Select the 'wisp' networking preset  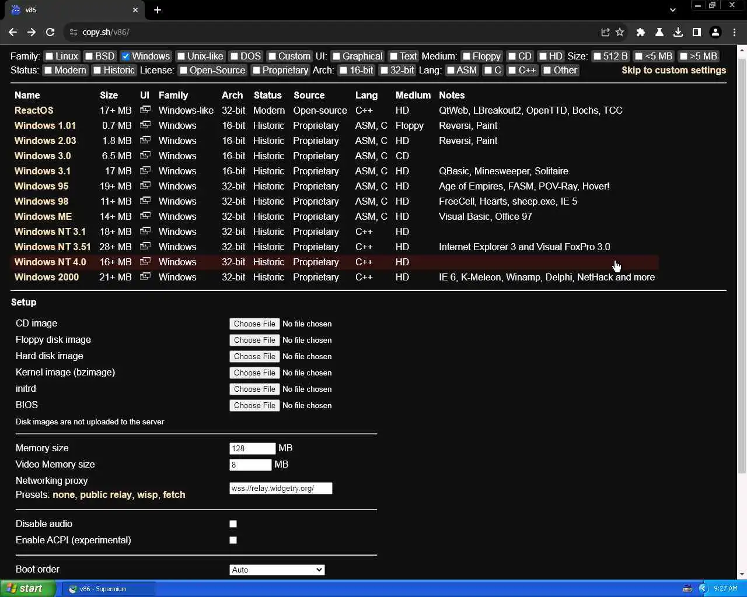click(147, 494)
